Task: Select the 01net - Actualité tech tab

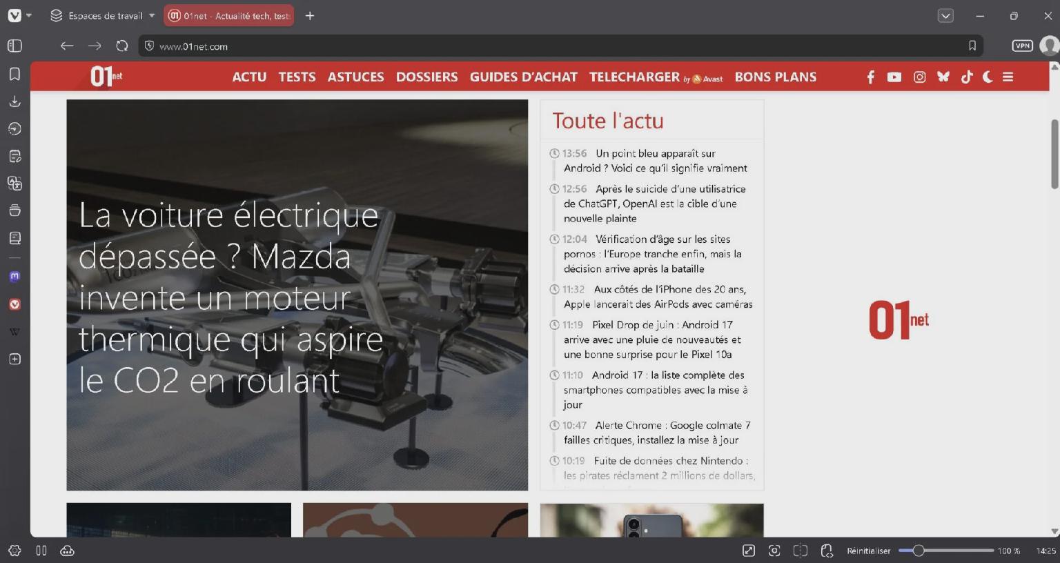Action: [229, 15]
